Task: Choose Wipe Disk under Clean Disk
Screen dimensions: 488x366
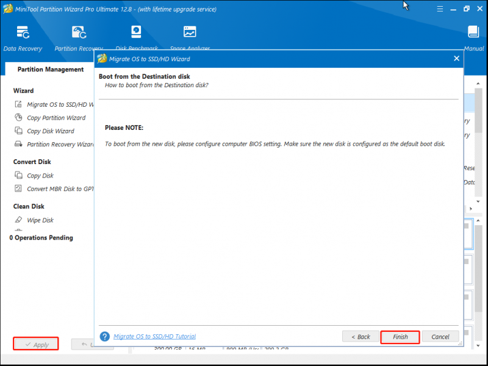Action: point(40,220)
